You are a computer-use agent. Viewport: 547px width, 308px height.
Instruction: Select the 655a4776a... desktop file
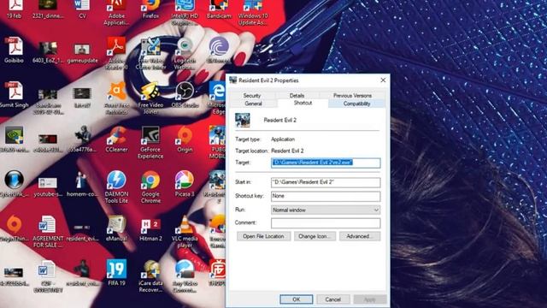[82, 139]
